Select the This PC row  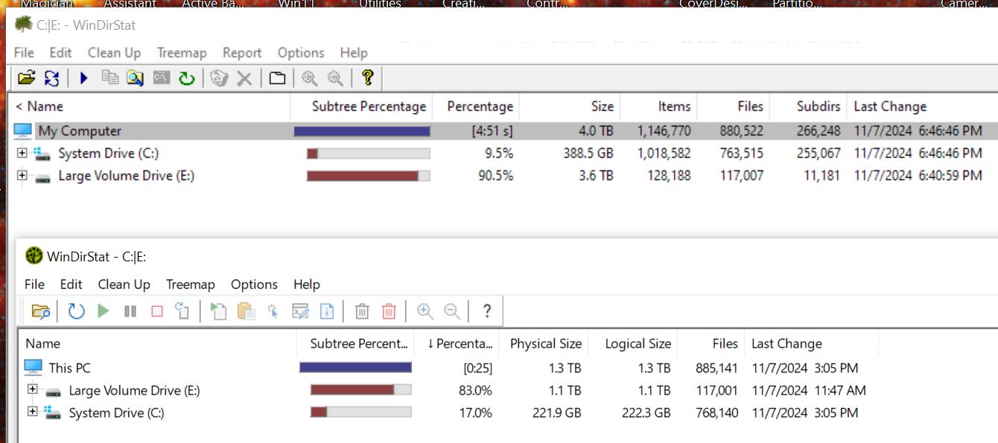coord(69,367)
